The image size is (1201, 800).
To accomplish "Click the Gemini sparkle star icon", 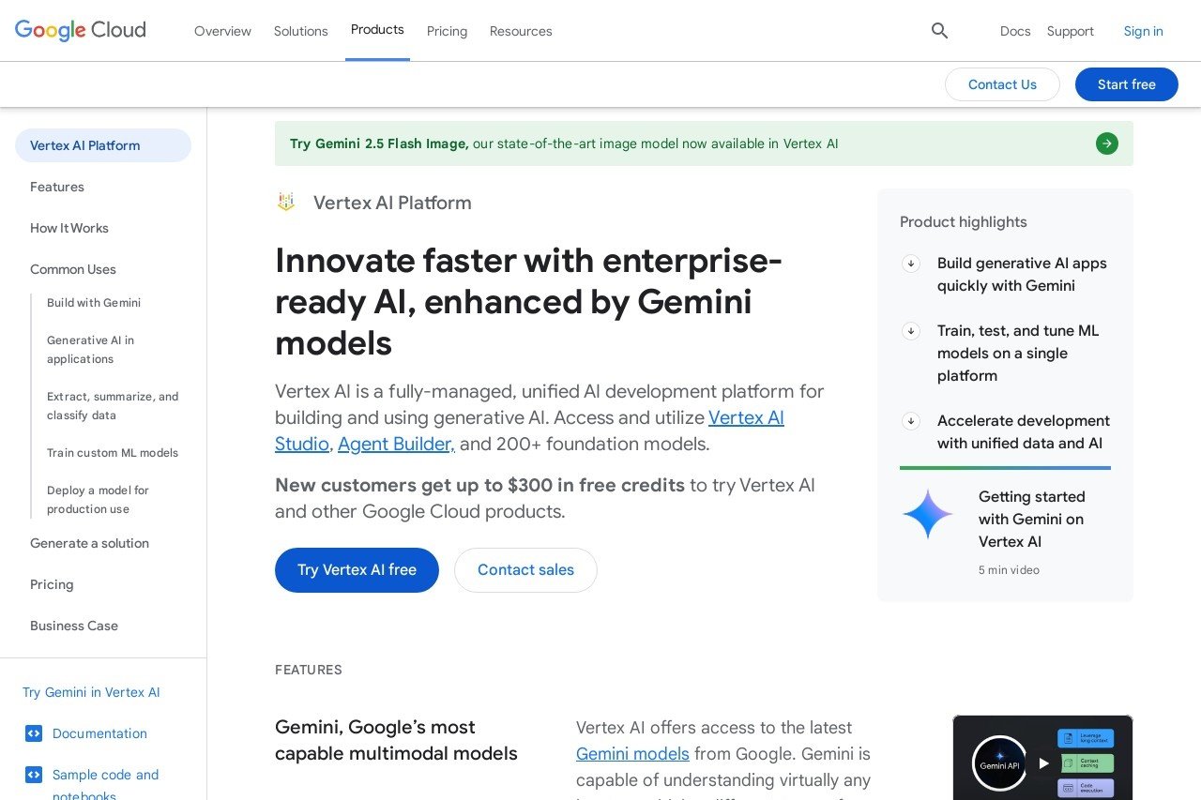I will click(928, 514).
